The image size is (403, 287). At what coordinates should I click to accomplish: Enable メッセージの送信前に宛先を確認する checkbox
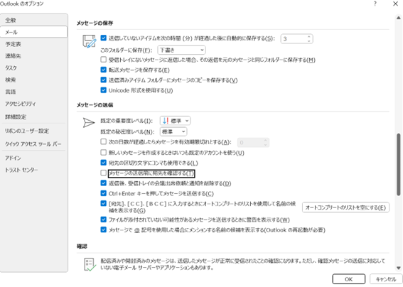point(103,173)
